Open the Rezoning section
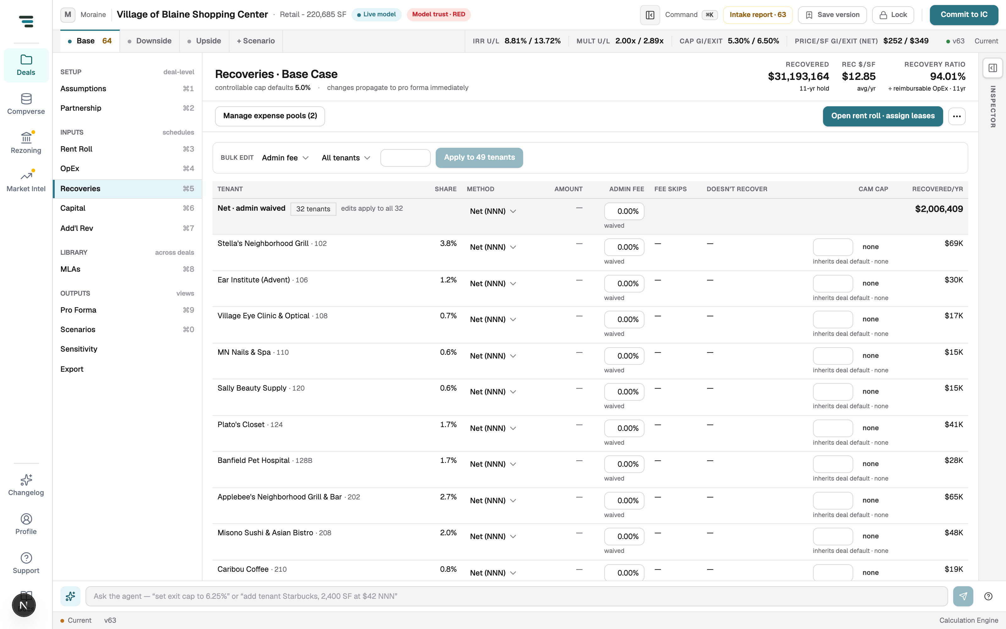 point(26,143)
